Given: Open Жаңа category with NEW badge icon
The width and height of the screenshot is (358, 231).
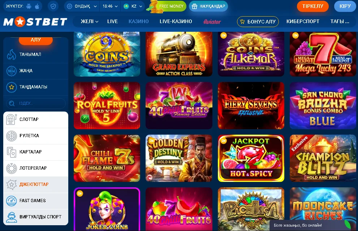Looking at the screenshot, I should 12,71.
